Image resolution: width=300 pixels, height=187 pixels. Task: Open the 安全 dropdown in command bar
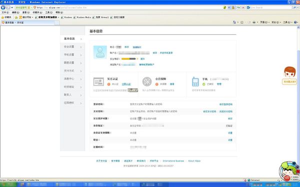point(276,22)
